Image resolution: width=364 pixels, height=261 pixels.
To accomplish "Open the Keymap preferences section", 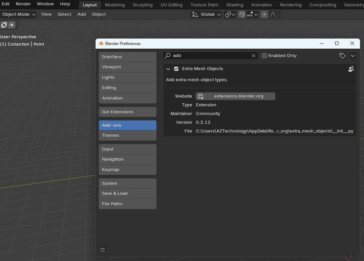I will [127, 170].
